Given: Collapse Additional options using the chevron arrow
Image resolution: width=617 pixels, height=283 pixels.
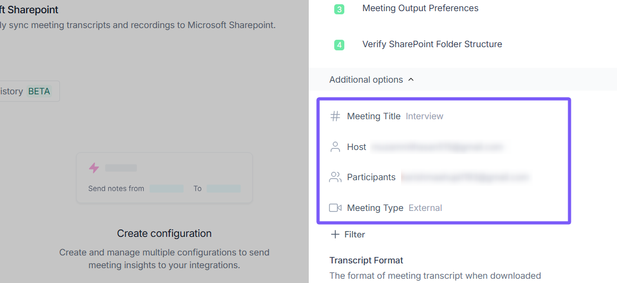Looking at the screenshot, I should [x=411, y=80].
